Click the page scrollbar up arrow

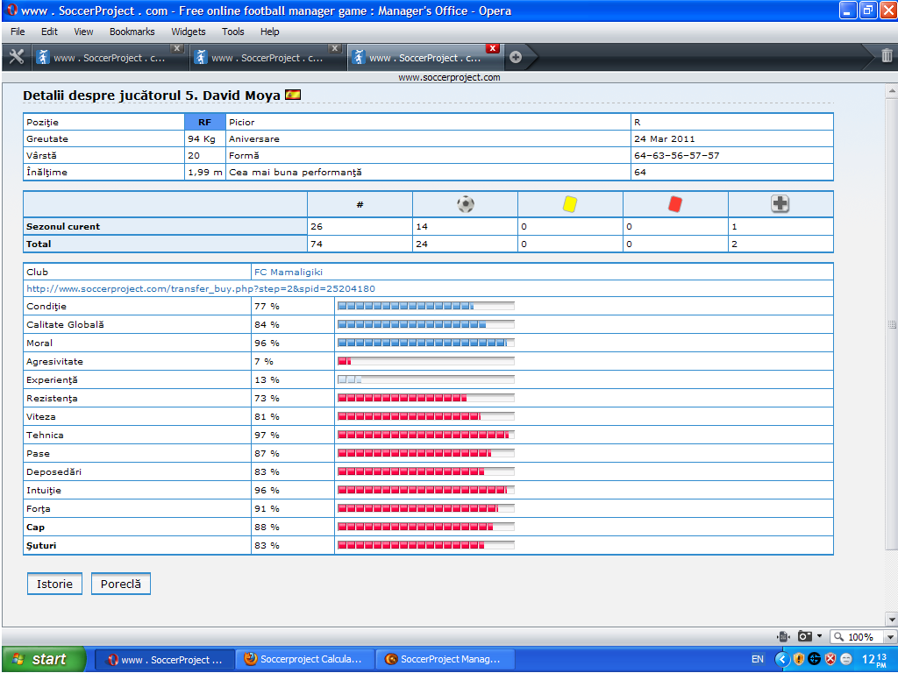point(892,90)
